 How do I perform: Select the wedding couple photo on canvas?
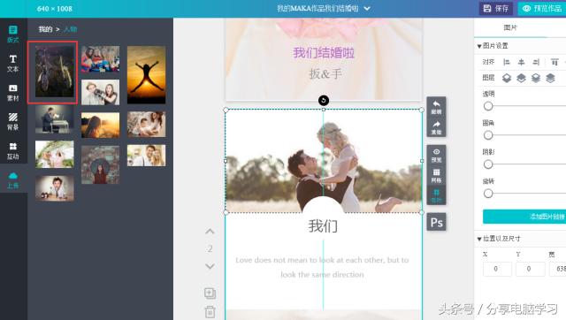point(324,161)
